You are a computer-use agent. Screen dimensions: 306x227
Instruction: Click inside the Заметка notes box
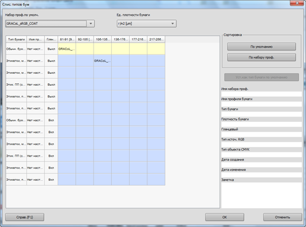click(x=262, y=195)
